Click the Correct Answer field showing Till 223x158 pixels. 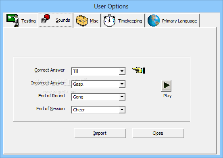pyautogui.click(x=98, y=71)
